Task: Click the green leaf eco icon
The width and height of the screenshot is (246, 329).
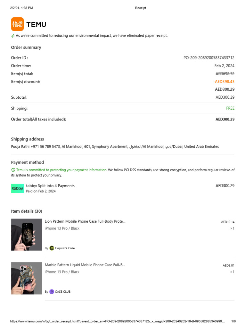Action: pos(13,36)
